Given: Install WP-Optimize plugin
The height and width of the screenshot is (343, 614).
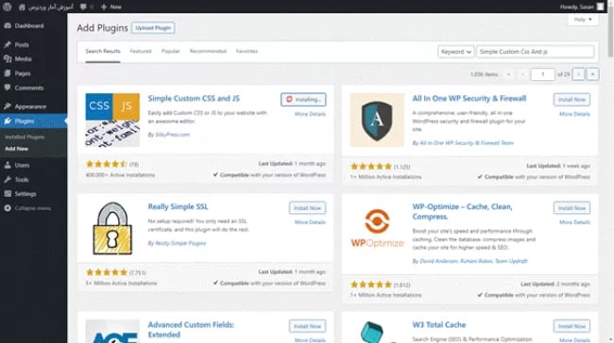Looking at the screenshot, I should [x=571, y=208].
